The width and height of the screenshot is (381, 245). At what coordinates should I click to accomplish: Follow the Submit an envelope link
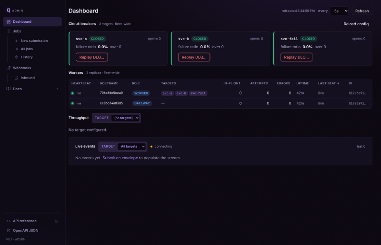click(120, 158)
